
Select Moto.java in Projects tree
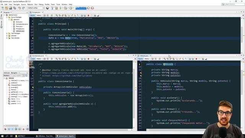(x=19, y=26)
